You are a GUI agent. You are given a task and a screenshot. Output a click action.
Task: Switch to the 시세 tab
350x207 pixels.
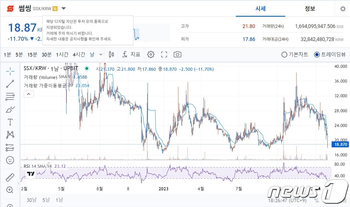[260, 9]
